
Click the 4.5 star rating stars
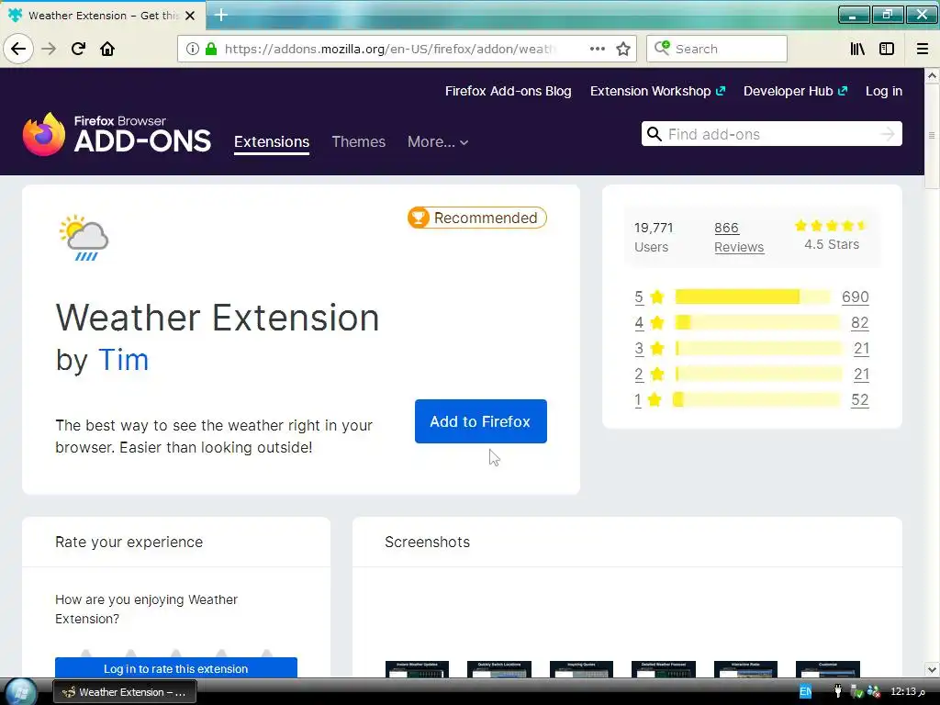click(x=830, y=226)
